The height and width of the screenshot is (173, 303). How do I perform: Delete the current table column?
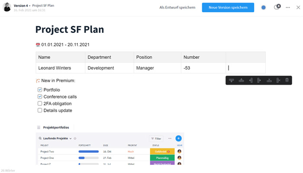(278, 80)
